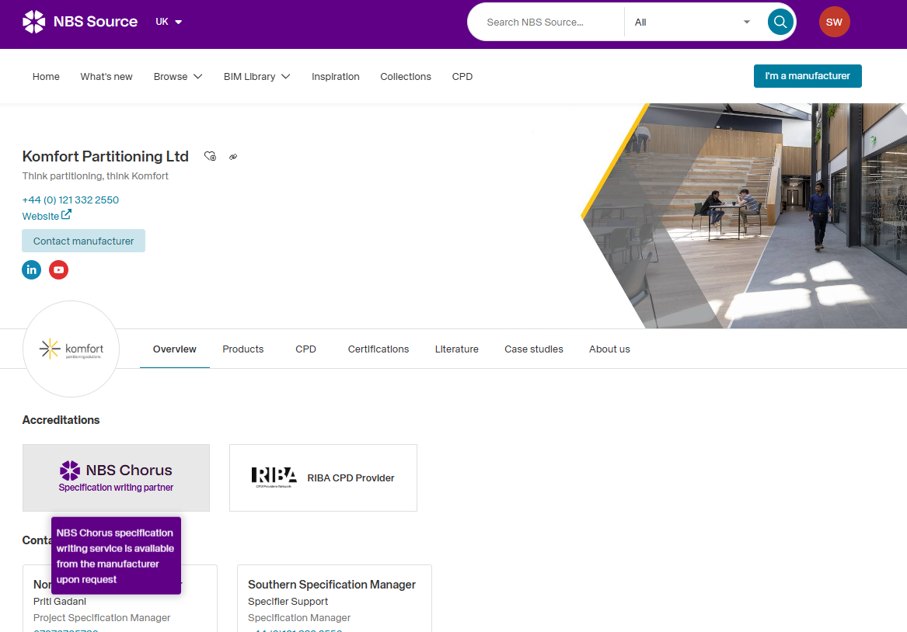Switch to the Case studies tab
This screenshot has width=907, height=632.
[x=533, y=349]
